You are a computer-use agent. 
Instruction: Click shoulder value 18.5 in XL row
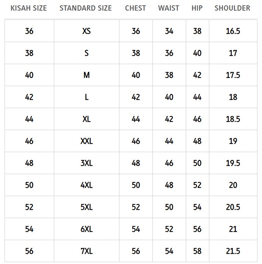coord(233,119)
